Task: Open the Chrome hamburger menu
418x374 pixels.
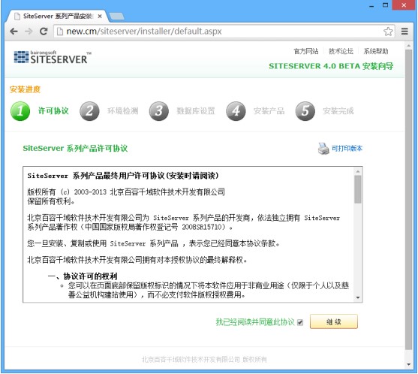Action: (404, 32)
